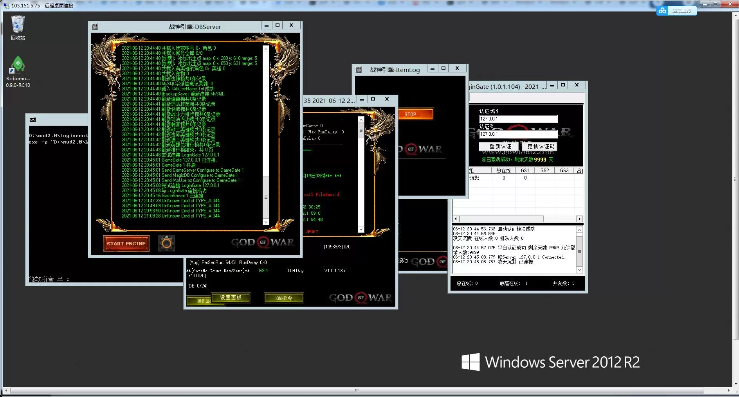Click the gear settings icon in DBServer

coord(166,243)
